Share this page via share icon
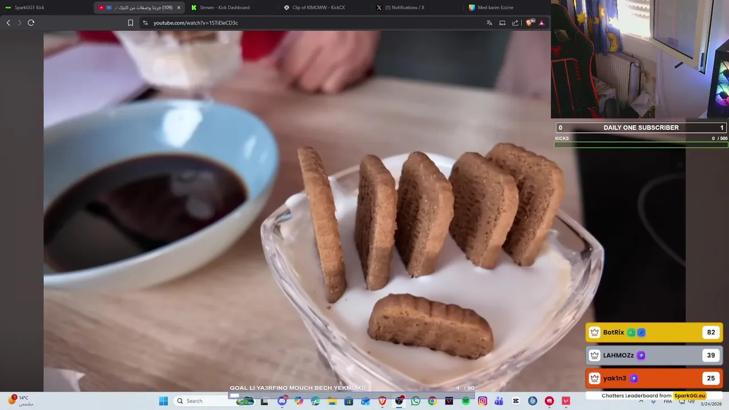 click(x=515, y=23)
